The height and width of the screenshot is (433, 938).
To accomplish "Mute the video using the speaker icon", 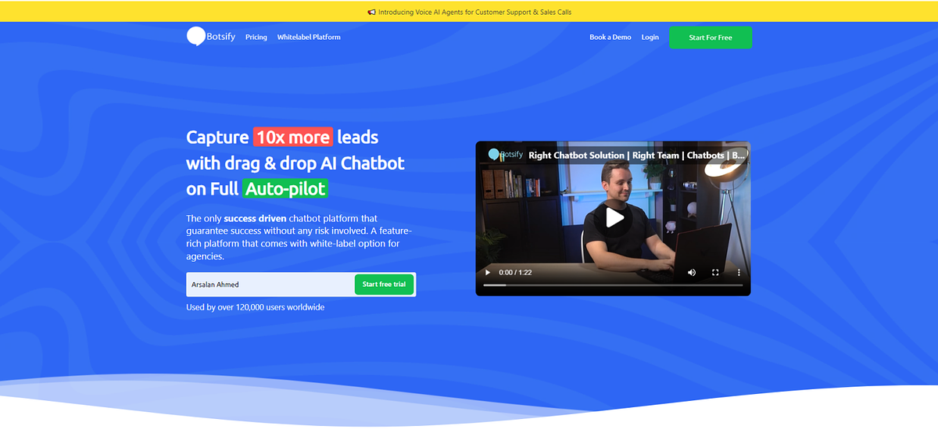I will pos(692,272).
